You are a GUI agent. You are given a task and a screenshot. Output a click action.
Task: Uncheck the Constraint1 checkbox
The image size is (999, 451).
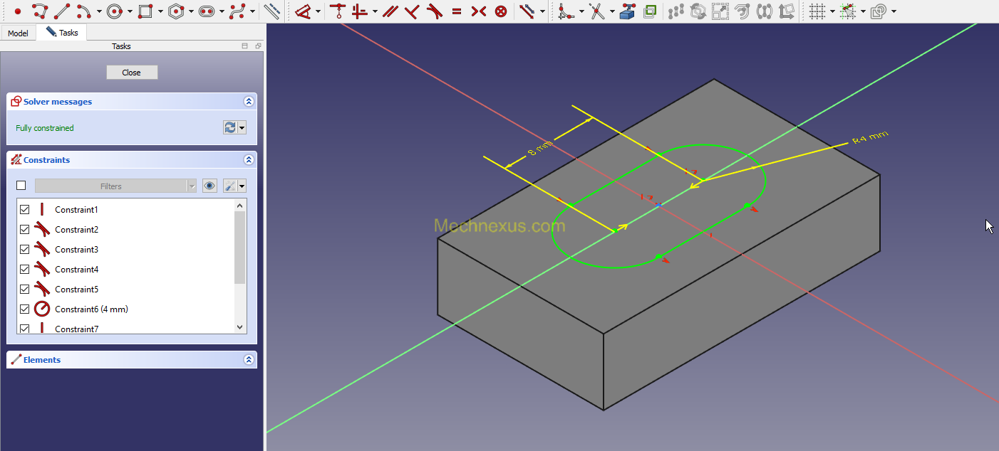coord(25,209)
